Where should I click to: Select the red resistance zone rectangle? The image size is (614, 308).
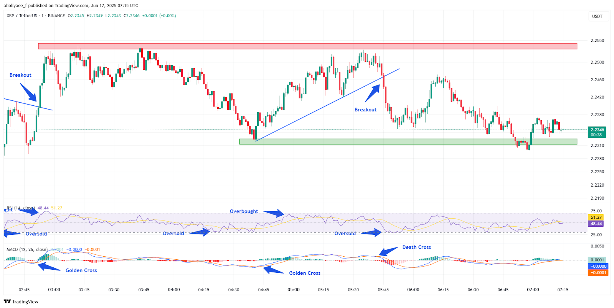tap(307, 46)
